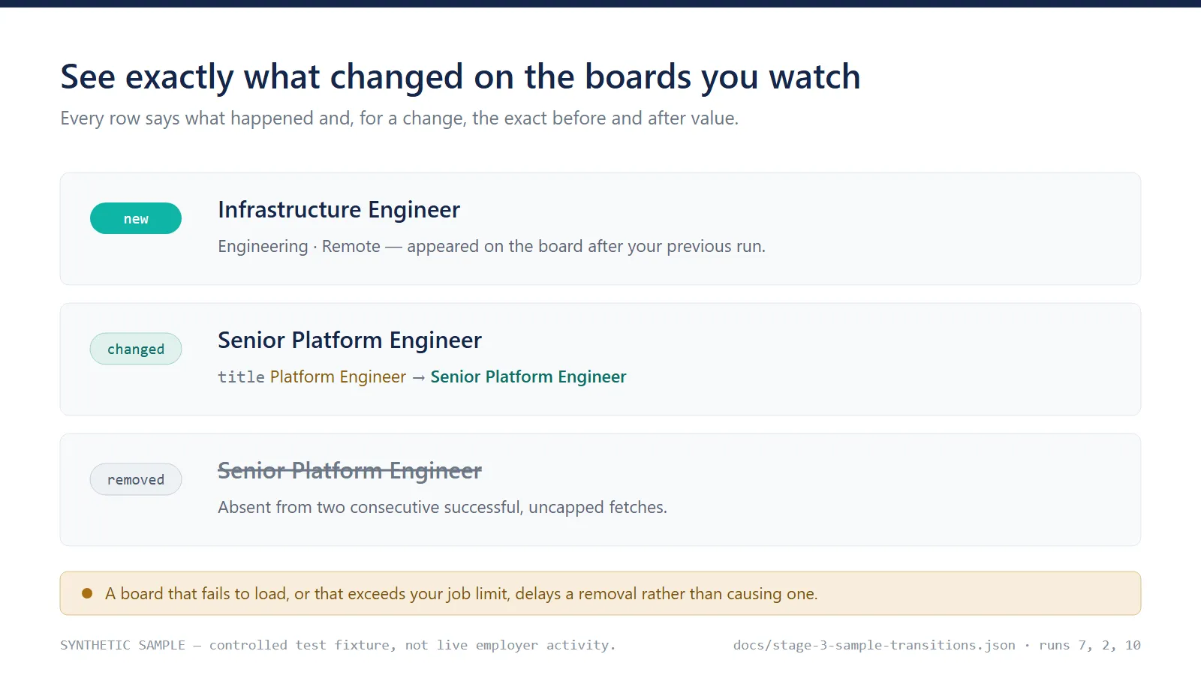Viewport: 1201px width, 675px height.
Task: Click the "changed" status badge
Action: click(136, 349)
